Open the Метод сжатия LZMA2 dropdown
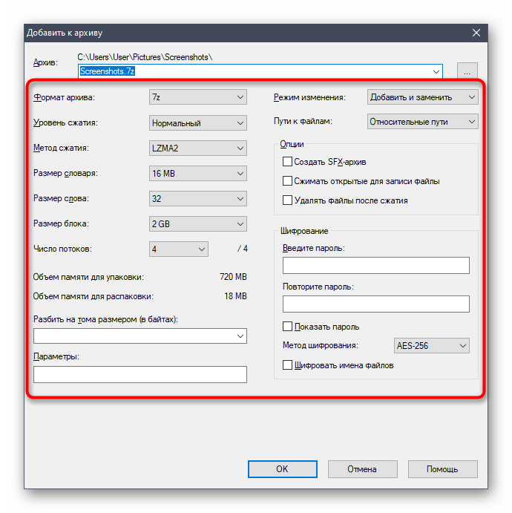Viewport: 512px width, 513px height. (198, 148)
